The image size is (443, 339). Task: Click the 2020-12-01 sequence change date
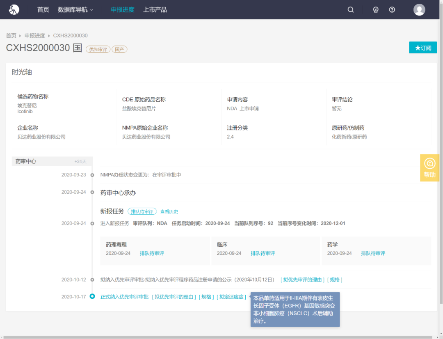[x=333, y=223]
